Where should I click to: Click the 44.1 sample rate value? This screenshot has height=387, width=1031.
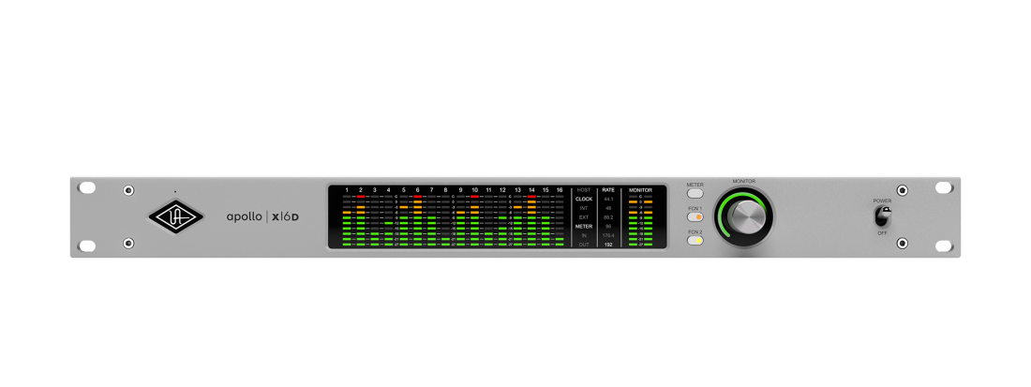(608, 199)
